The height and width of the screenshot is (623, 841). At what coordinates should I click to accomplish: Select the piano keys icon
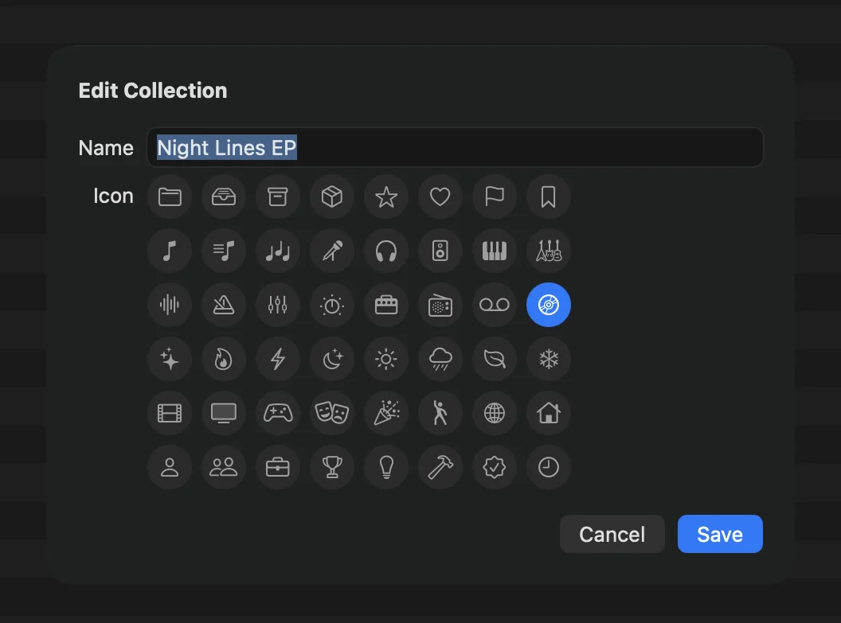tap(495, 251)
